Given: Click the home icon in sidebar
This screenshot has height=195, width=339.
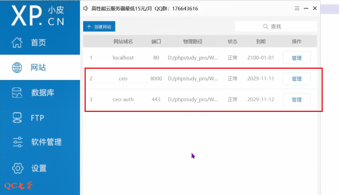Looking at the screenshot, I should click(x=17, y=43).
